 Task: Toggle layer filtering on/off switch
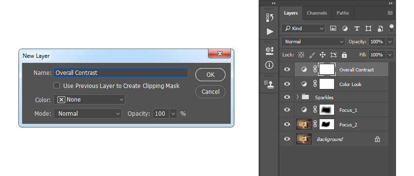[391, 29]
